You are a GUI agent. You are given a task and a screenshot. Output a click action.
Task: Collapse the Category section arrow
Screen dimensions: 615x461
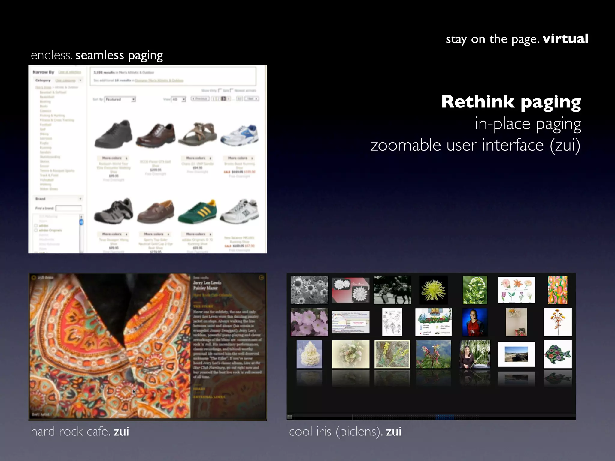click(80, 80)
